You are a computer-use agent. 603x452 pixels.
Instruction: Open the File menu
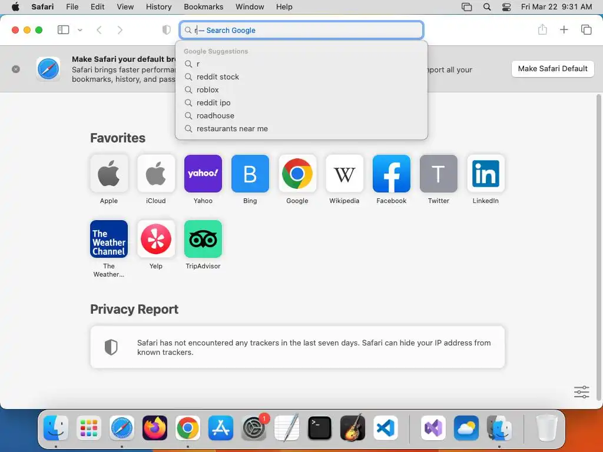[72, 6]
